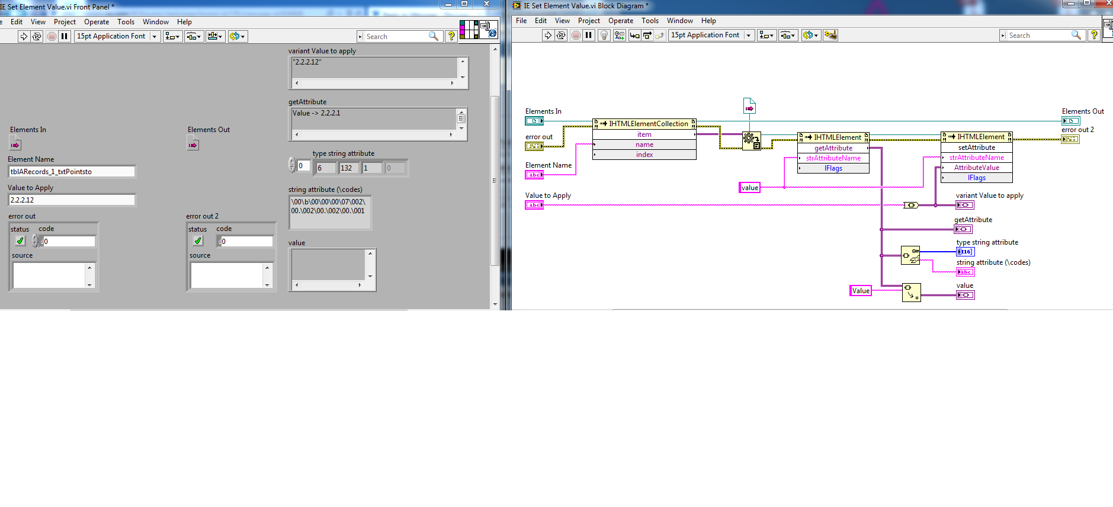Image resolution: width=1113 pixels, height=507 pixels.
Task: Click Block Diagram context help question button
Action: click(1094, 36)
